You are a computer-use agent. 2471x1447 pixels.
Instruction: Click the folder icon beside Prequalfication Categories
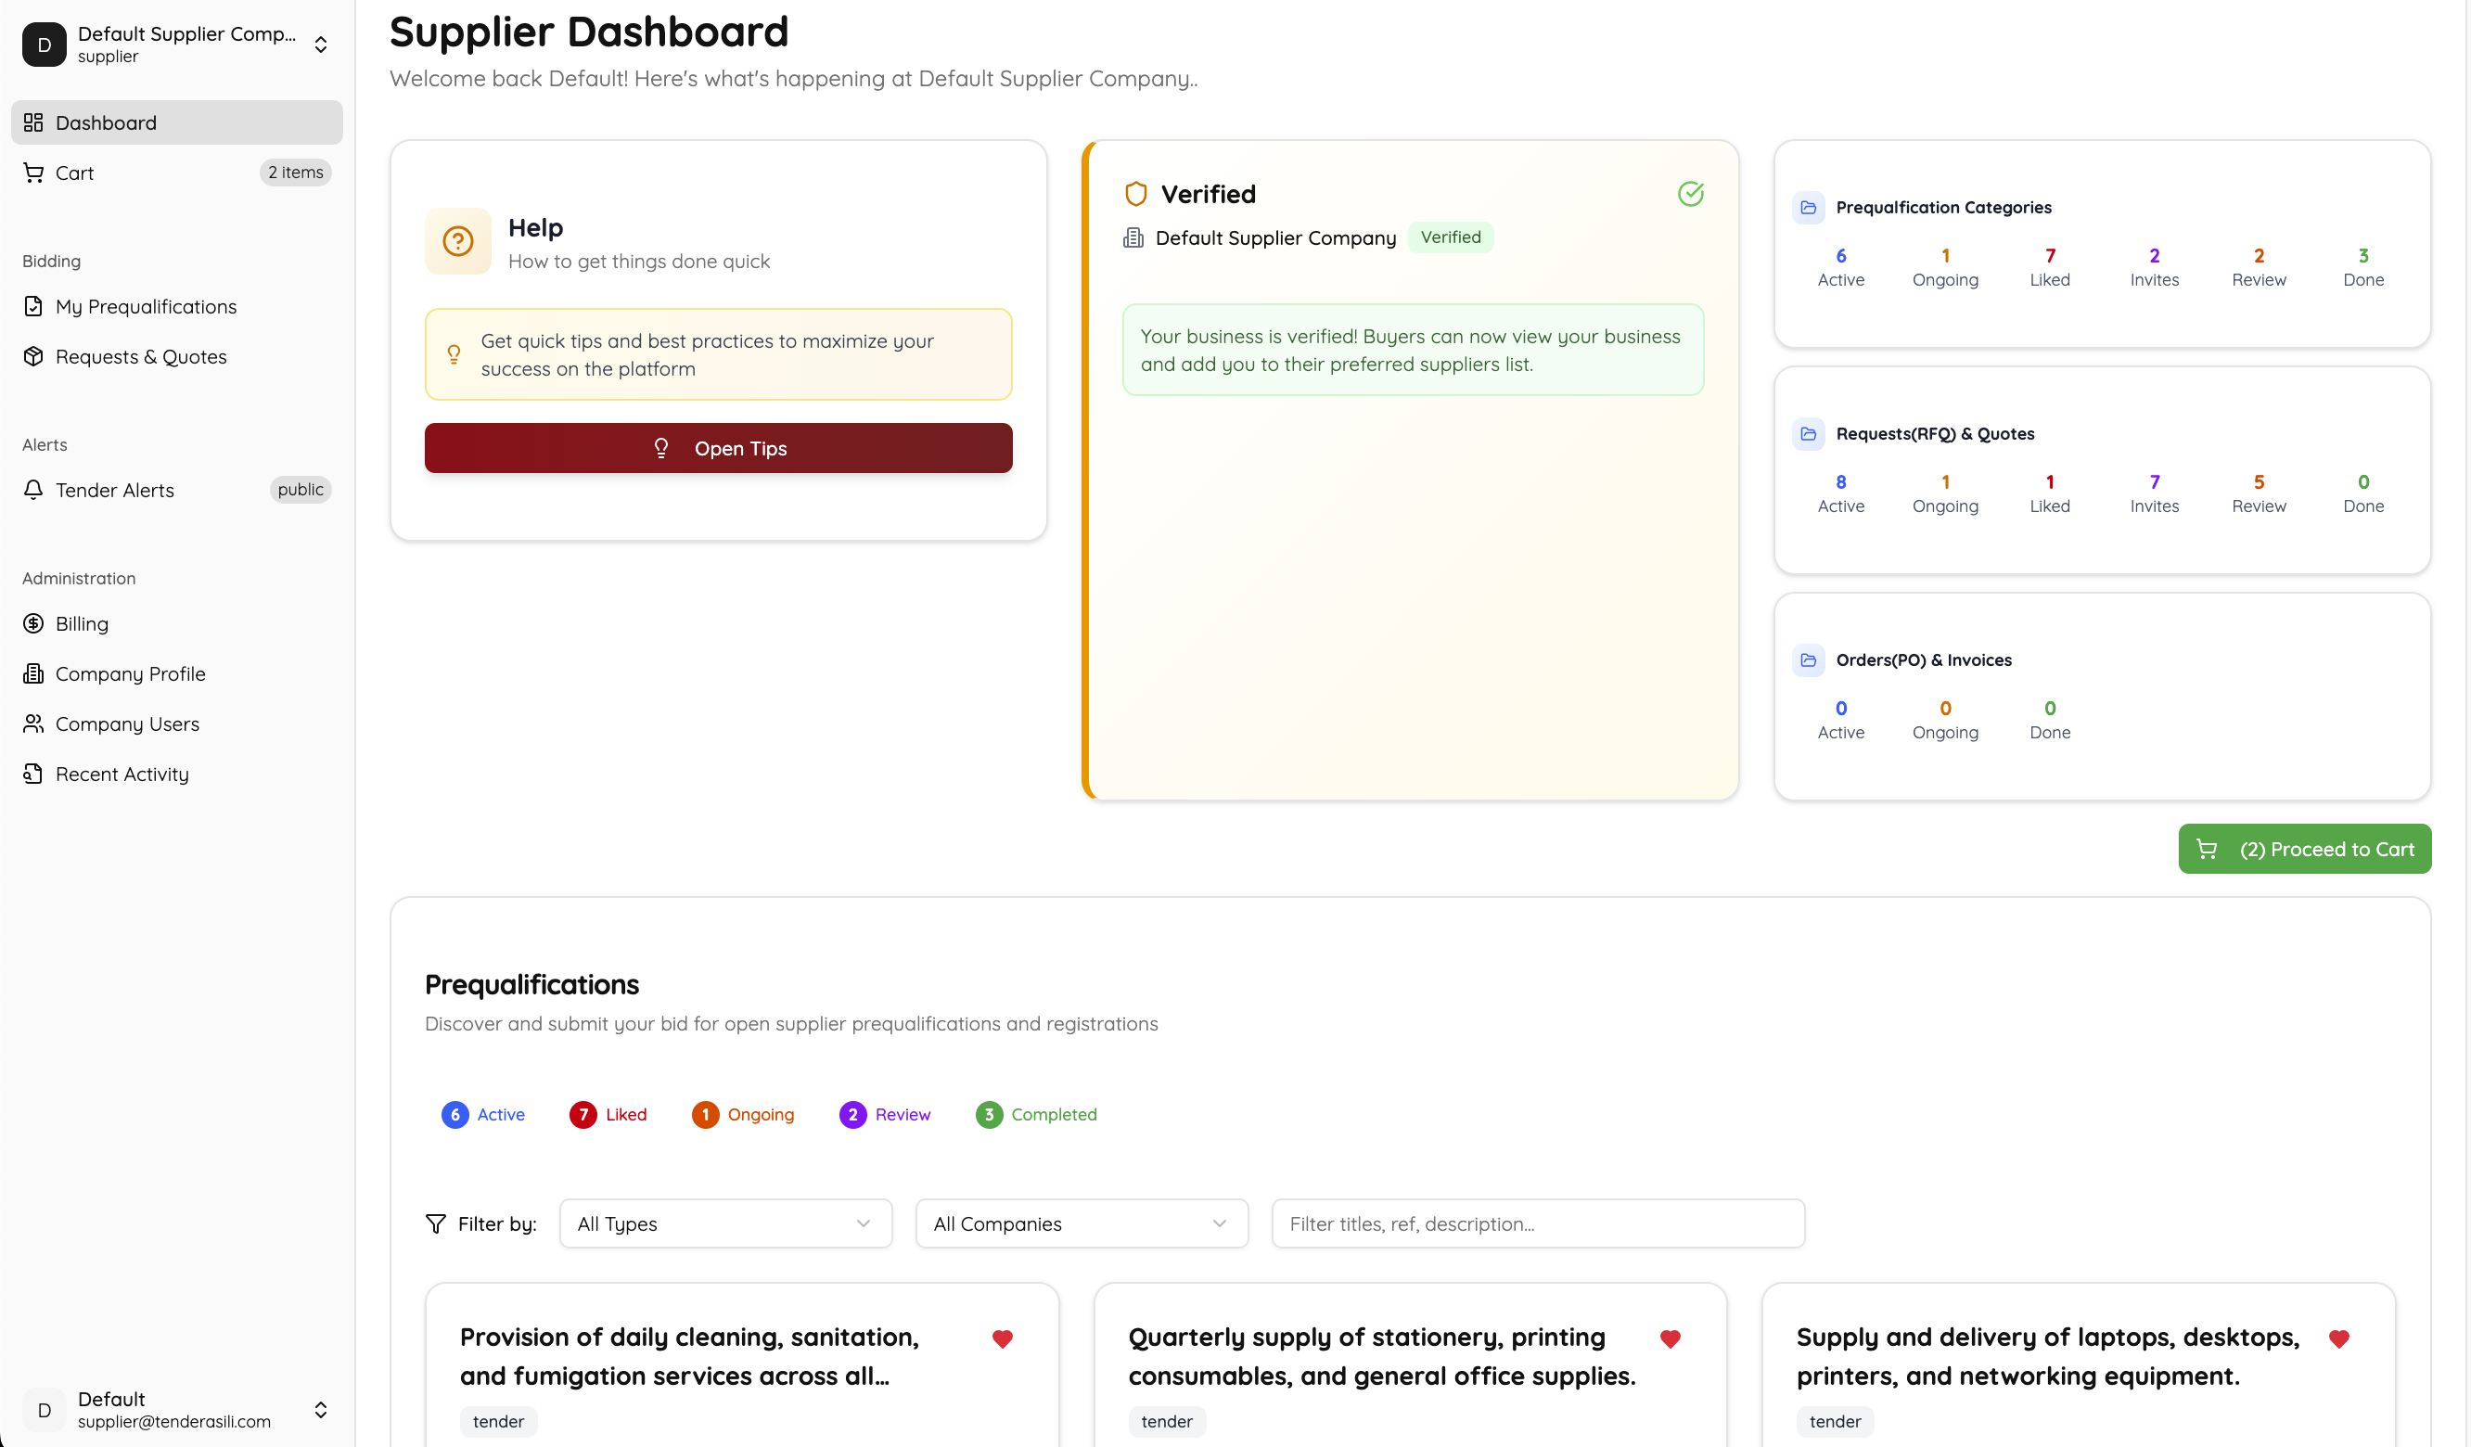1808,208
